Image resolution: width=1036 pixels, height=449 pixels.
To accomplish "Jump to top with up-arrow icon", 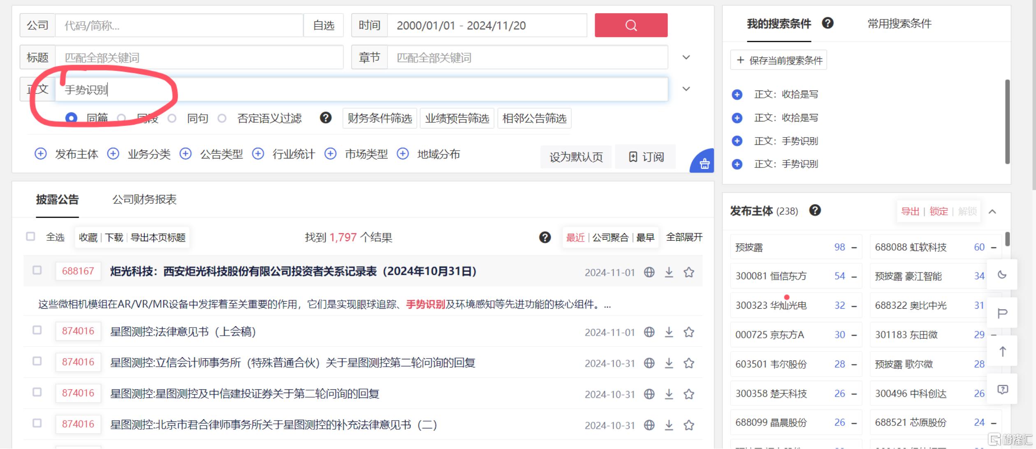I will [1002, 351].
